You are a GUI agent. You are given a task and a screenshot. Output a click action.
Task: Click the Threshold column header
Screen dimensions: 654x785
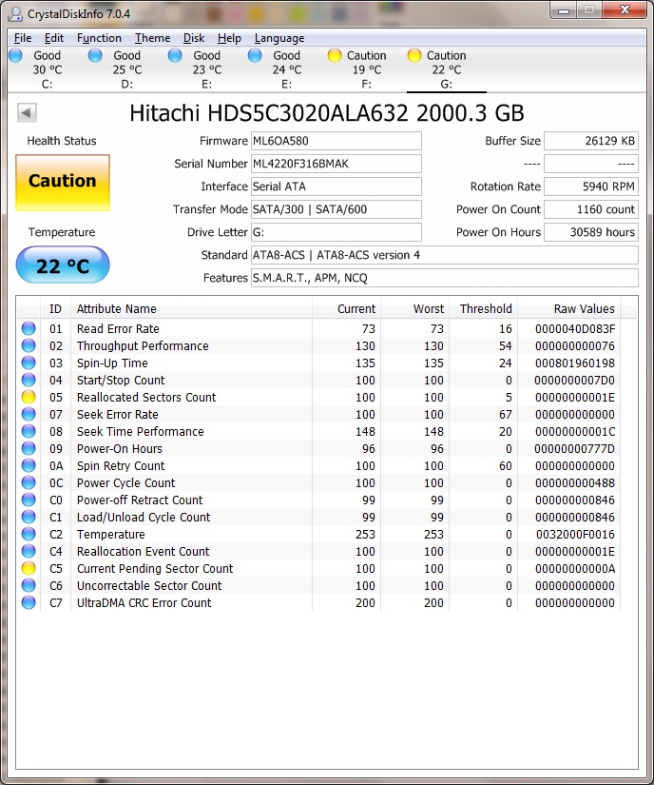coord(484,309)
